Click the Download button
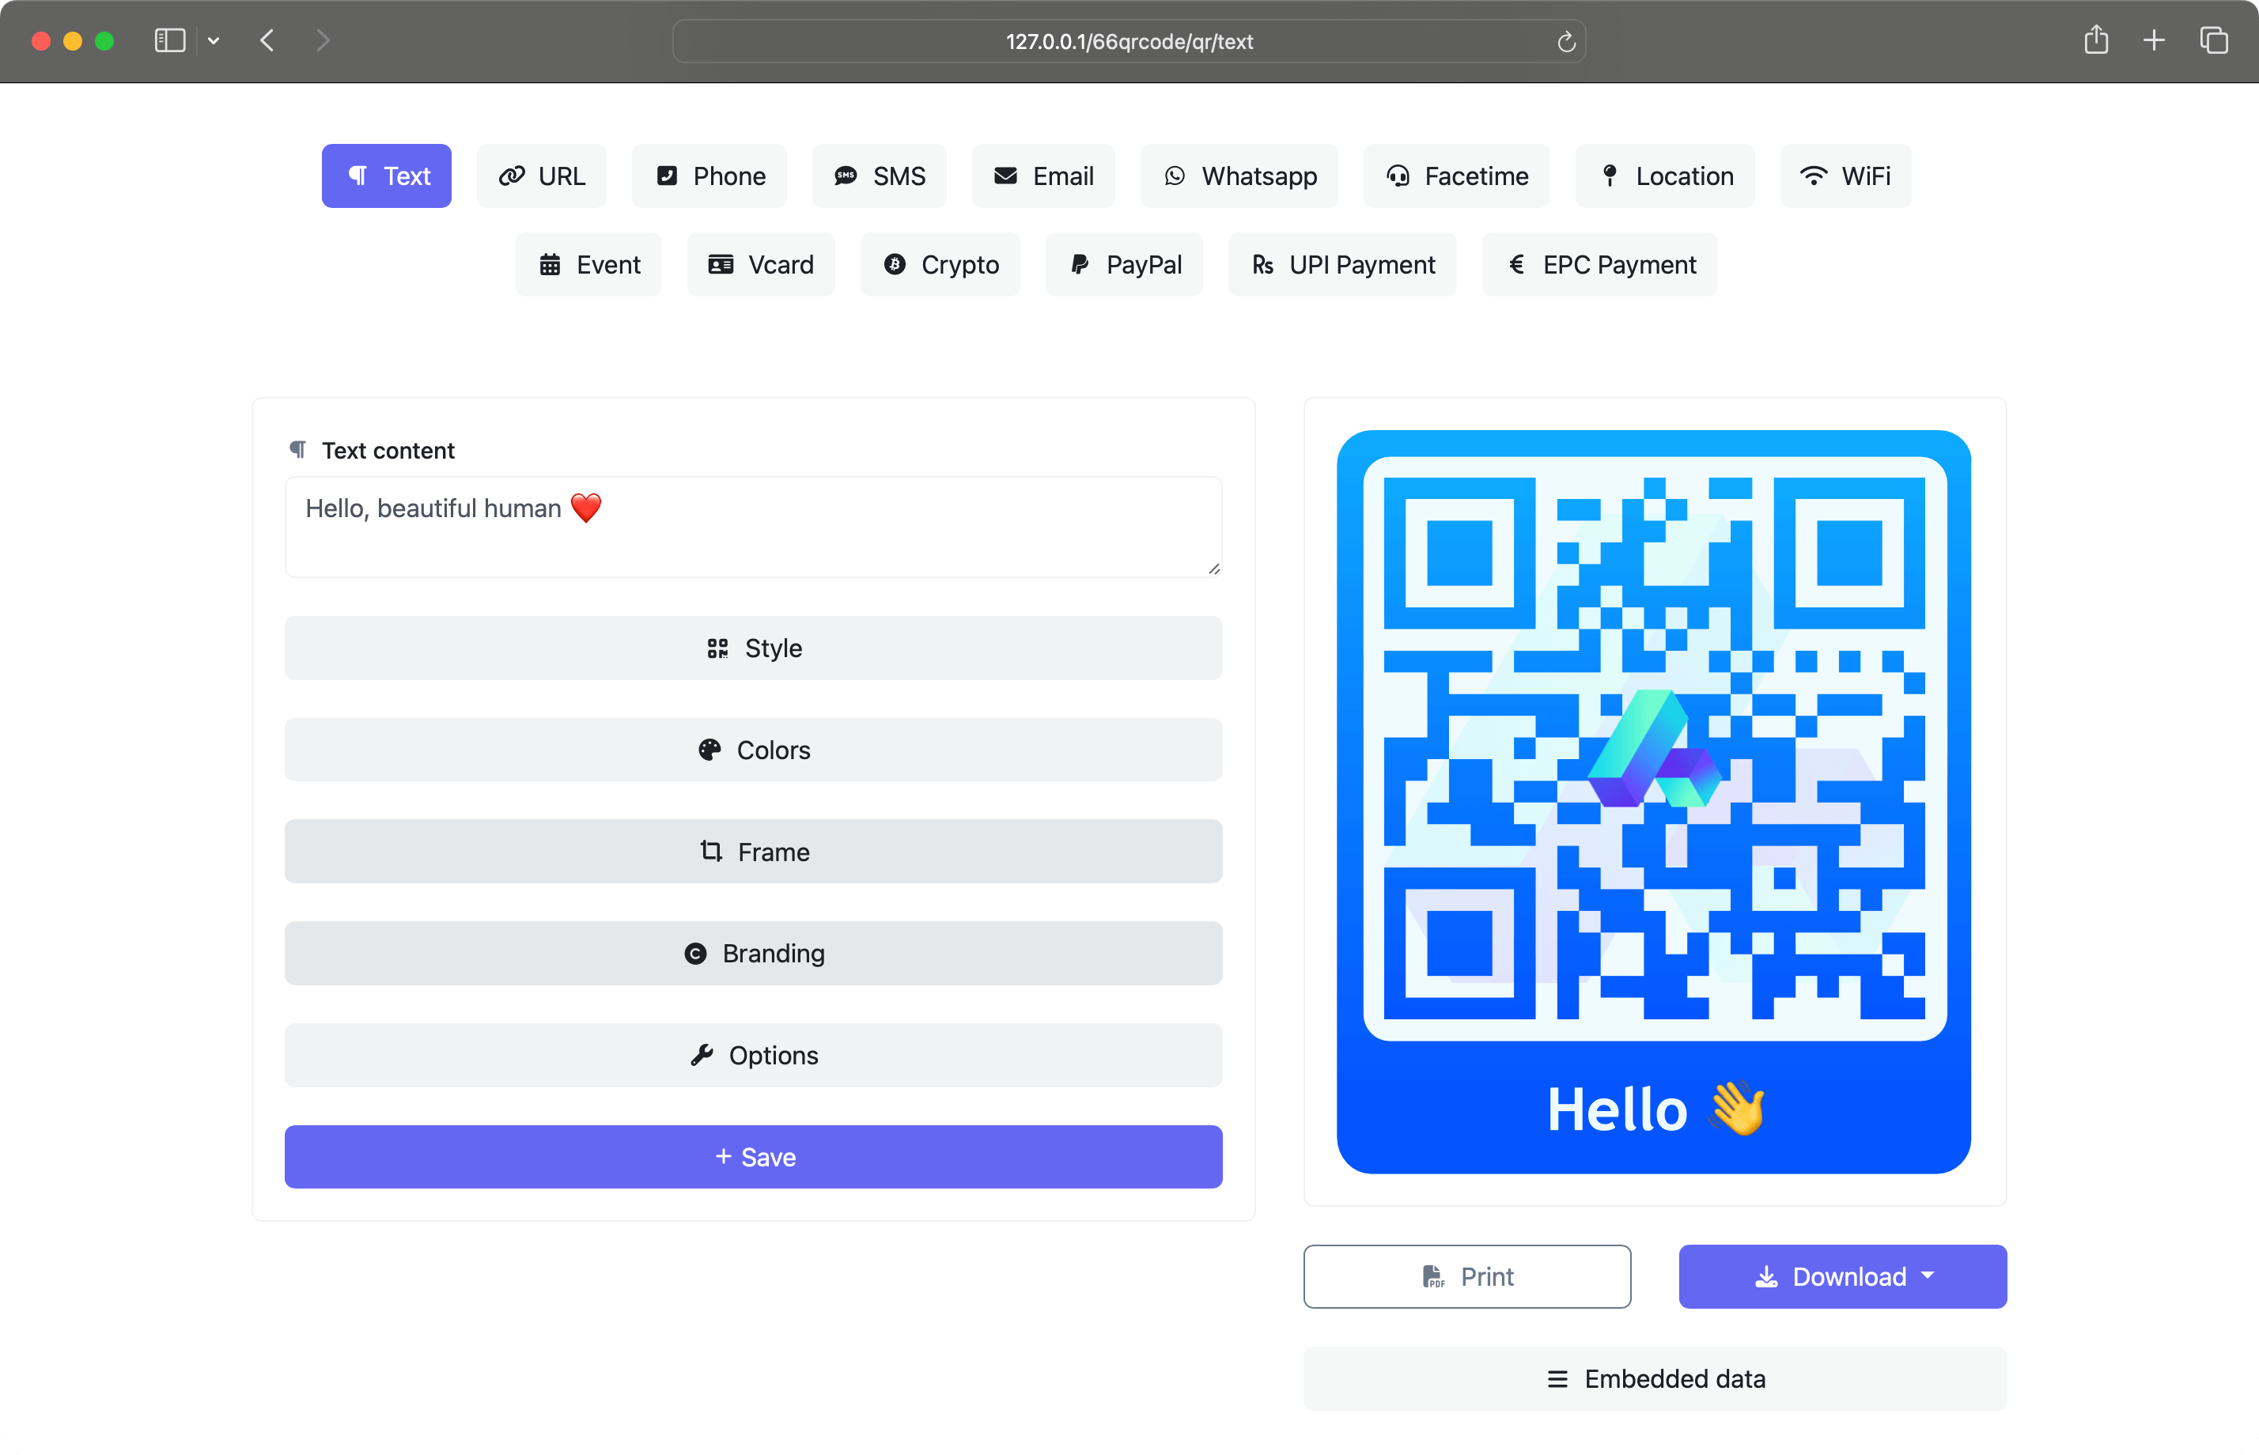Screen dimensions: 2259x1455 pyautogui.click(x=1841, y=1275)
